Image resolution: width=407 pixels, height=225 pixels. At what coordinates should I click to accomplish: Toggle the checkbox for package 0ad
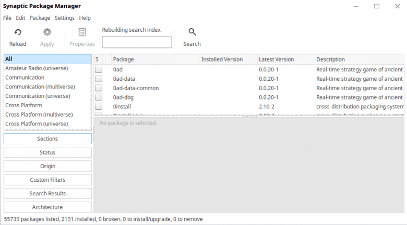99,69
